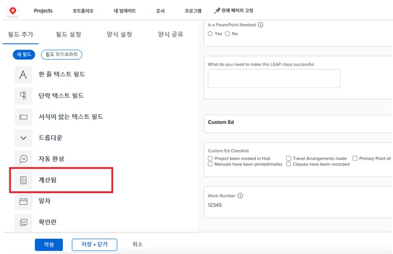Click the calculated field calculator icon
The width and height of the screenshot is (393, 254).
(23, 180)
